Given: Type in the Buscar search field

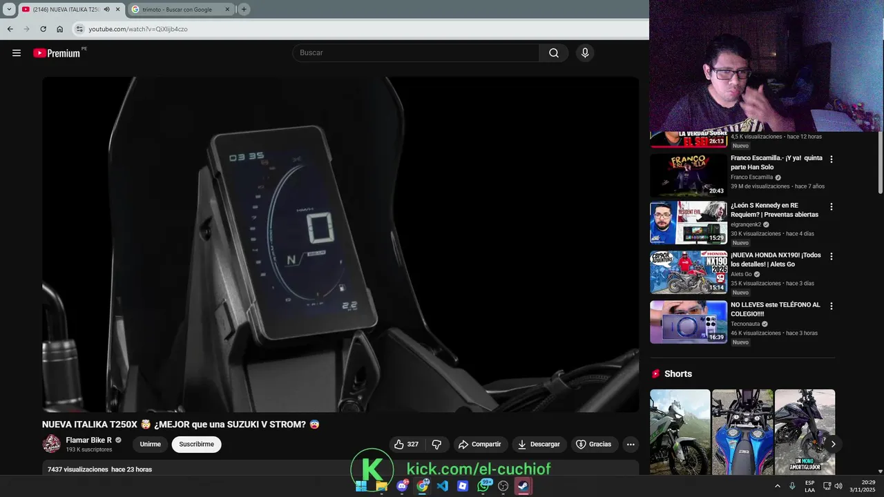Looking at the screenshot, I should (x=416, y=53).
